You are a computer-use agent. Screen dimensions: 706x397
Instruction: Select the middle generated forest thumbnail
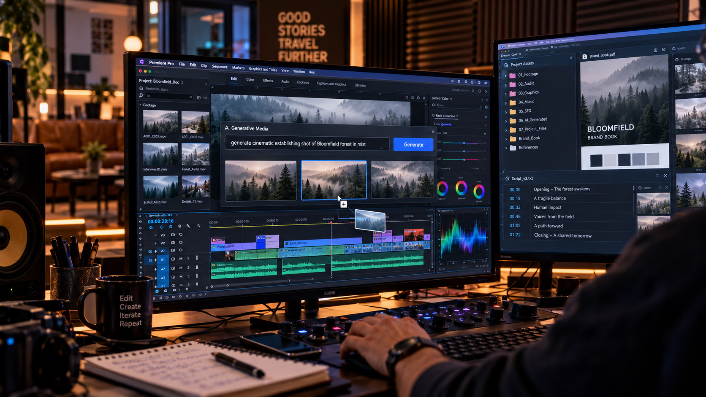(334, 180)
